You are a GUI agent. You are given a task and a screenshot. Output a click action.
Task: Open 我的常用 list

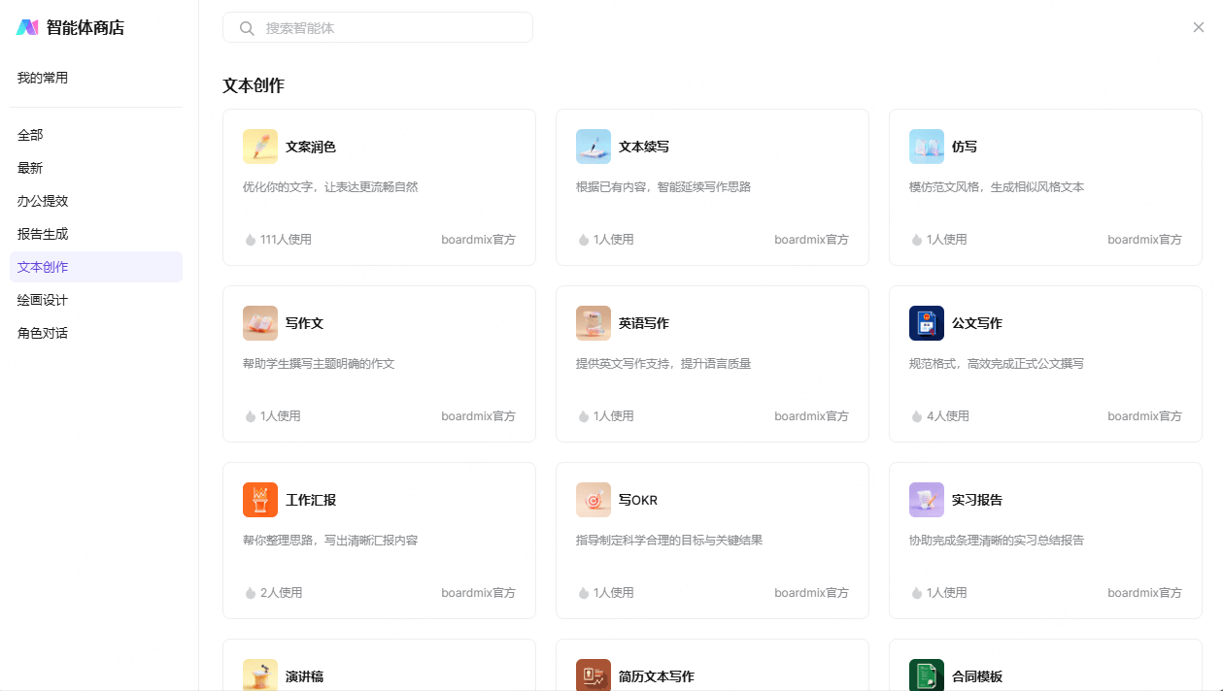tap(43, 78)
